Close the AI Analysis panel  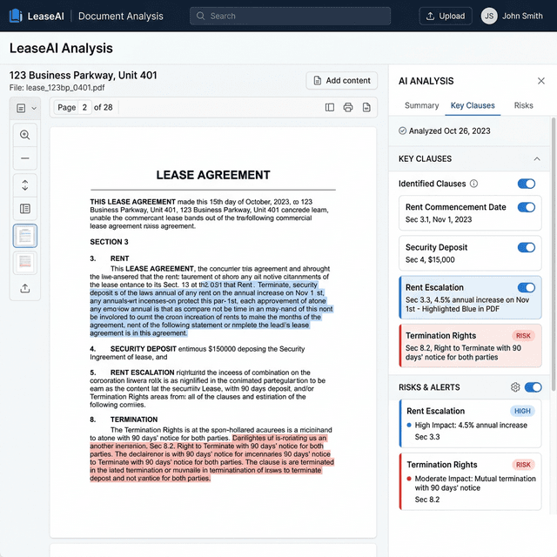coord(541,81)
